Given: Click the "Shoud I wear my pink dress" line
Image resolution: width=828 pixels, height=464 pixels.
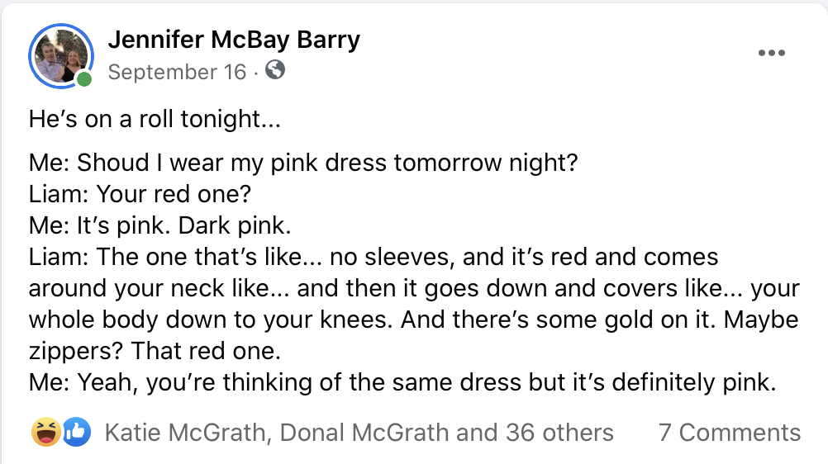Looking at the screenshot, I should [x=302, y=162].
